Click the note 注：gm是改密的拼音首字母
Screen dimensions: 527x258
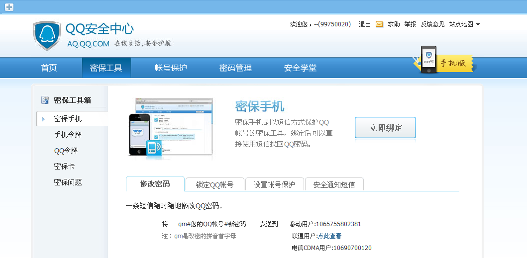coord(199,236)
